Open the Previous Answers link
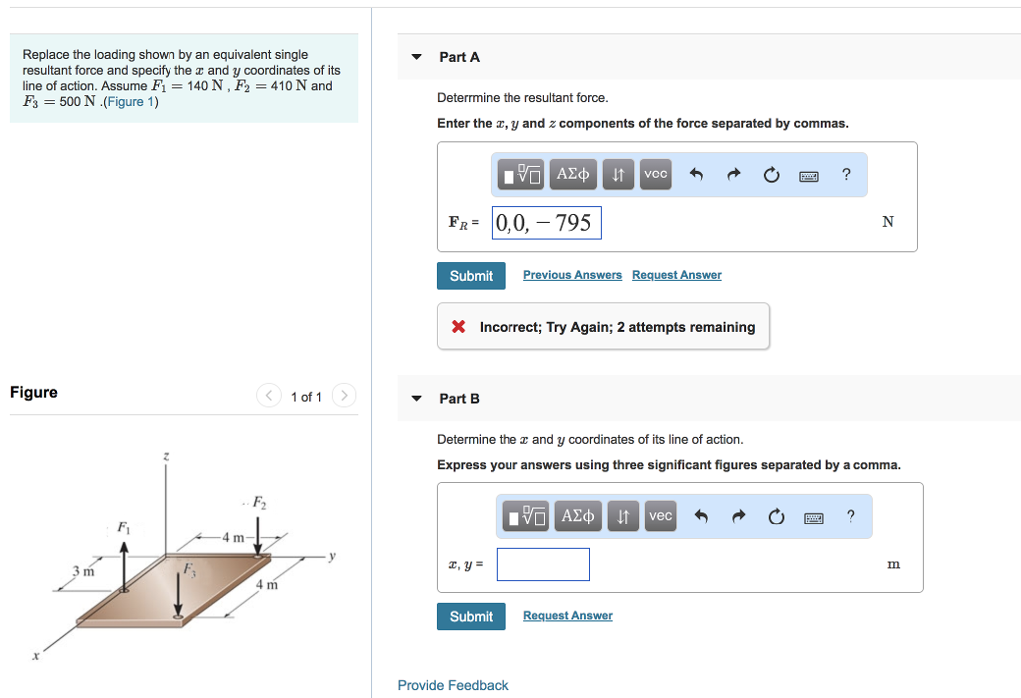This screenshot has width=1021, height=698. [572, 275]
